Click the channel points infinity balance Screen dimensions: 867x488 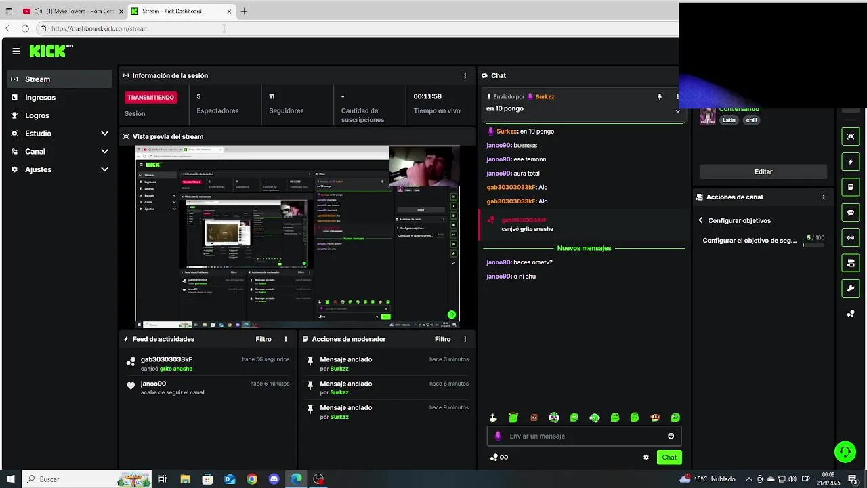[499, 457]
